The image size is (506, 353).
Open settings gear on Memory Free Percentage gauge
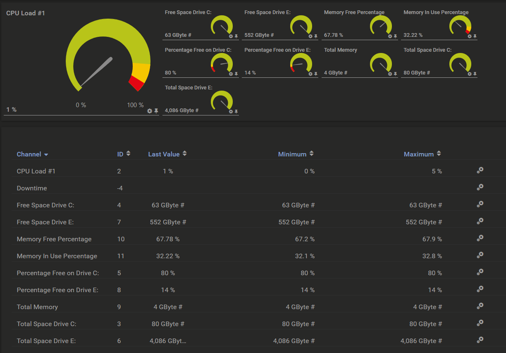point(389,36)
